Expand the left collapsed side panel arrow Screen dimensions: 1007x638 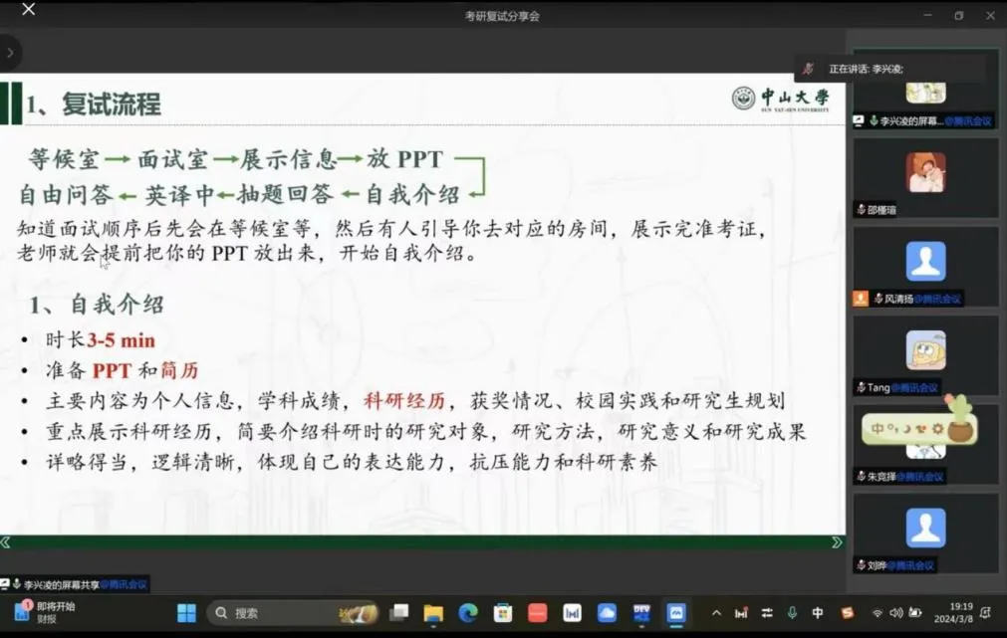tap(10, 52)
